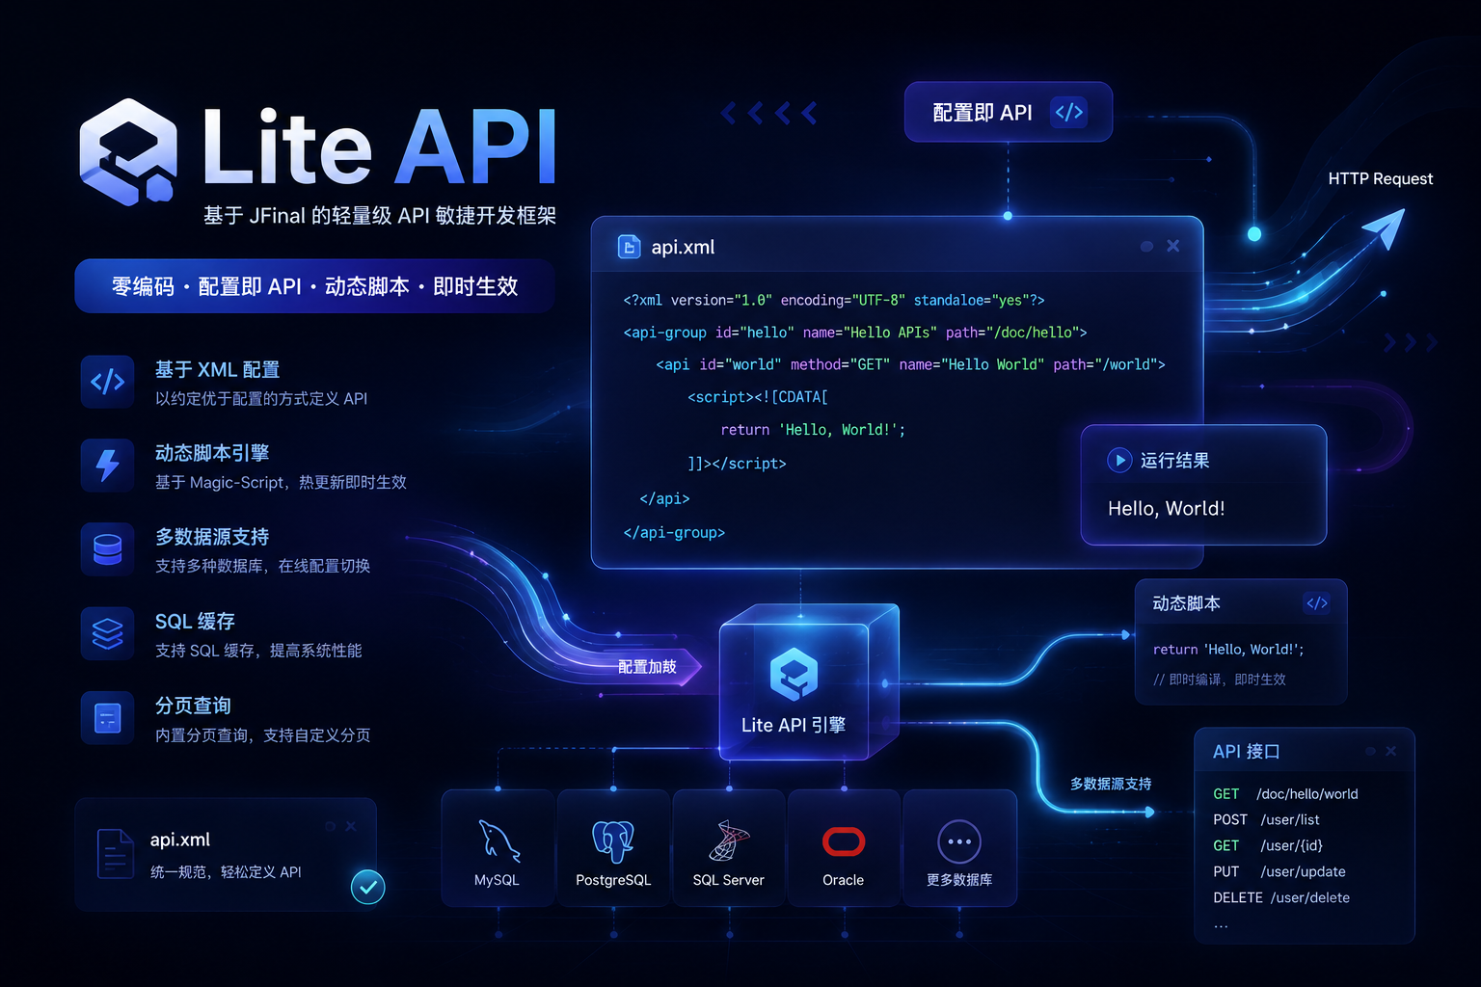Click the paper plane HTTP Request icon
The width and height of the screenshot is (1481, 987).
(x=1384, y=229)
